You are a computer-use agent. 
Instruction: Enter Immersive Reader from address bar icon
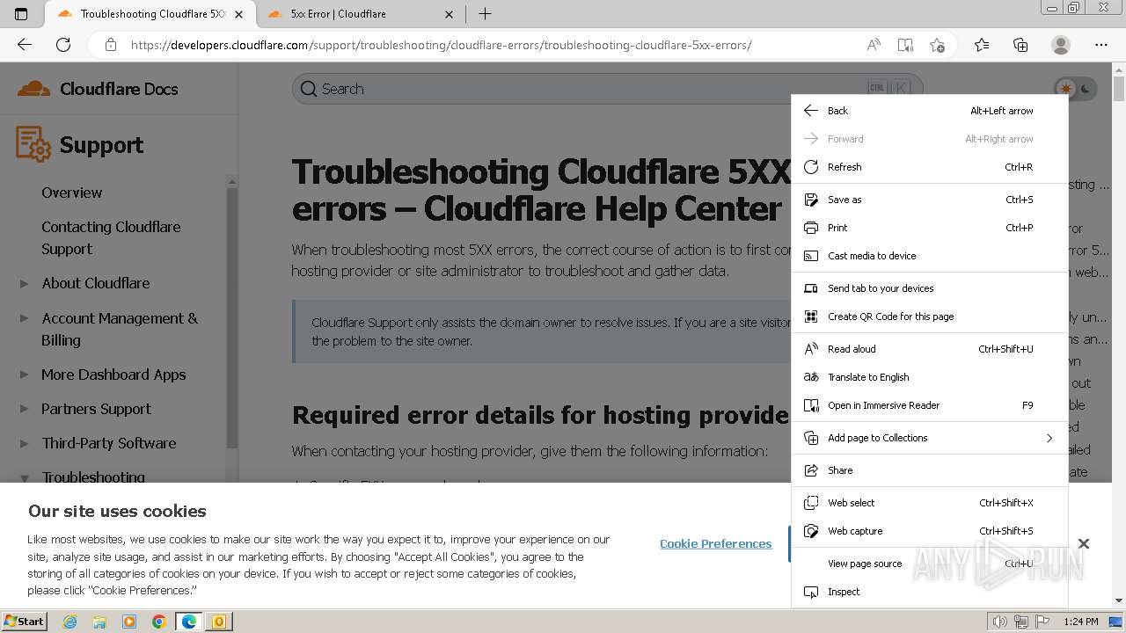pyautogui.click(x=905, y=45)
